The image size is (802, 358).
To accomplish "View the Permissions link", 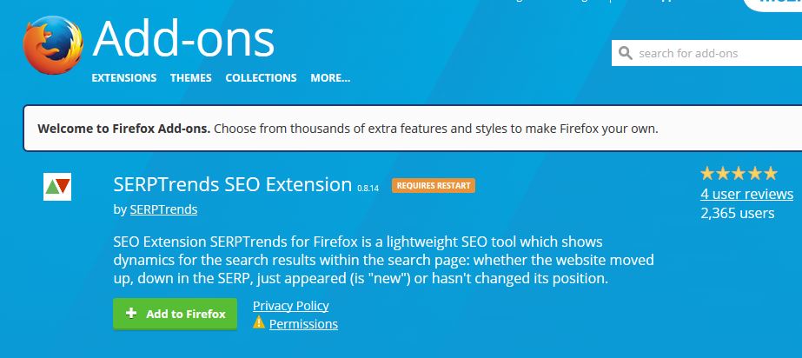I will (303, 324).
